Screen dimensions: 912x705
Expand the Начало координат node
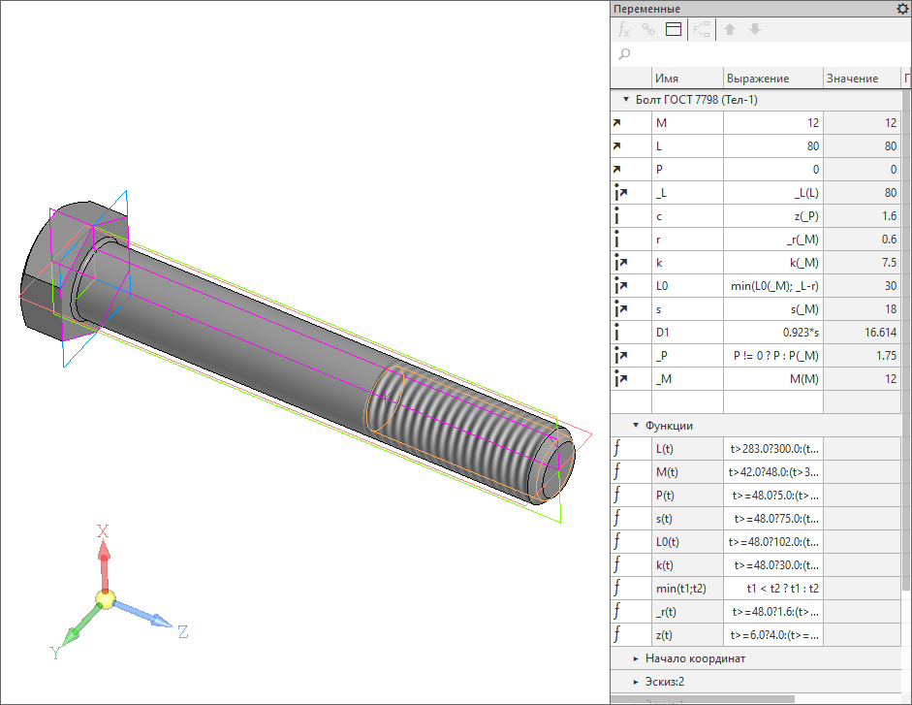click(x=635, y=658)
